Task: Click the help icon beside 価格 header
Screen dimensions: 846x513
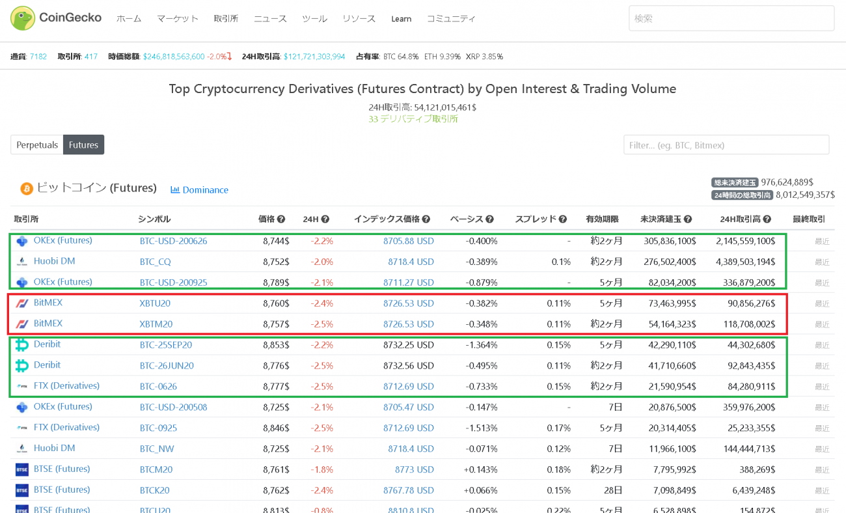Action: [x=281, y=220]
